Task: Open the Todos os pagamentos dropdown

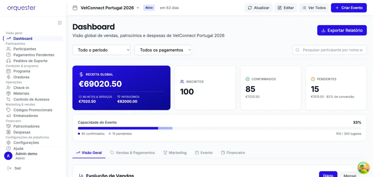Action: point(163,50)
